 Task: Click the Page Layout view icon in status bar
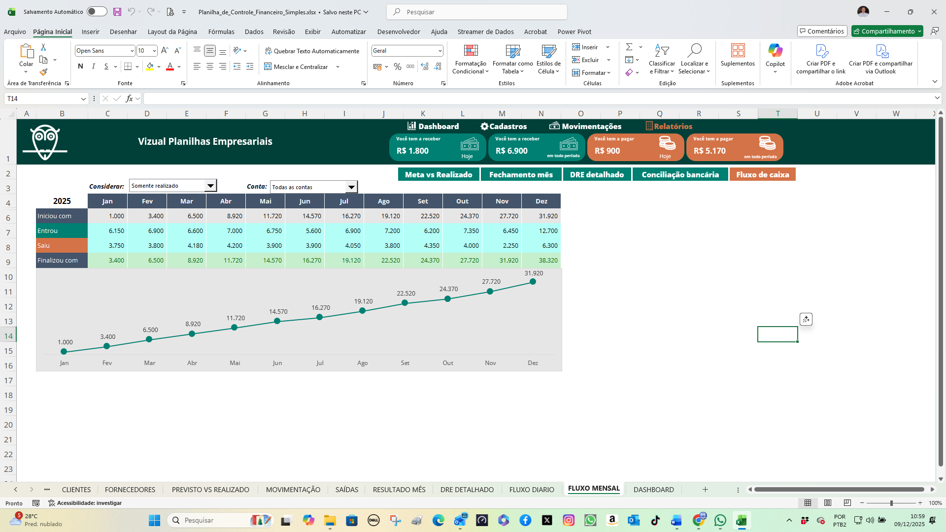pos(827,503)
